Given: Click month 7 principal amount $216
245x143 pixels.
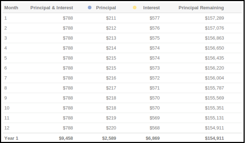Looking at the screenshot, I should [111, 78].
